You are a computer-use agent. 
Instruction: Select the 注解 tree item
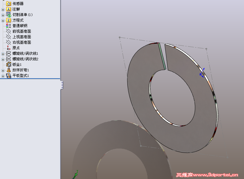click(16, 9)
